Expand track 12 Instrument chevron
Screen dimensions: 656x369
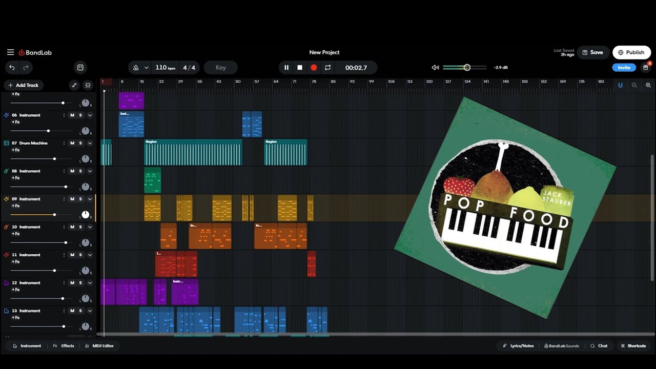90,283
